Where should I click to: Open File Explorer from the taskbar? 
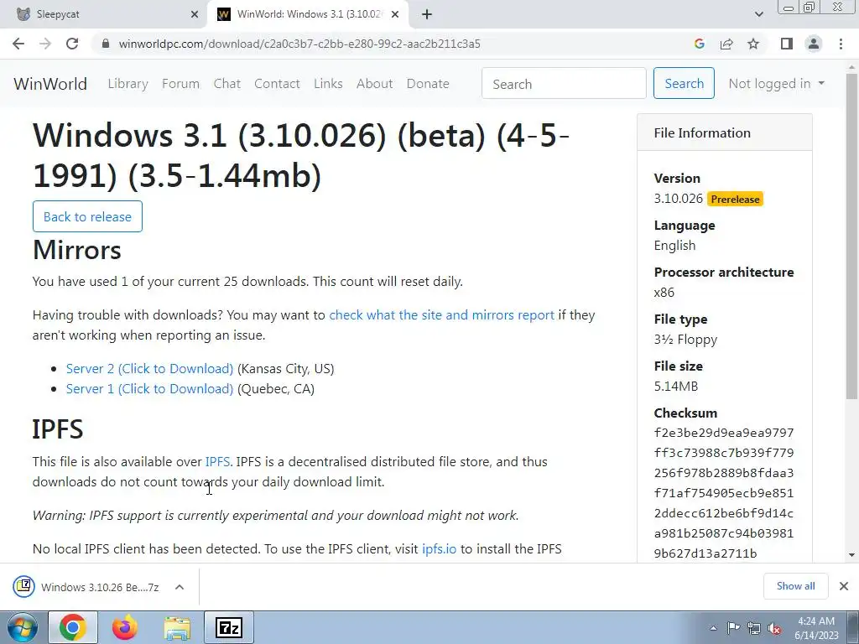pyautogui.click(x=177, y=627)
